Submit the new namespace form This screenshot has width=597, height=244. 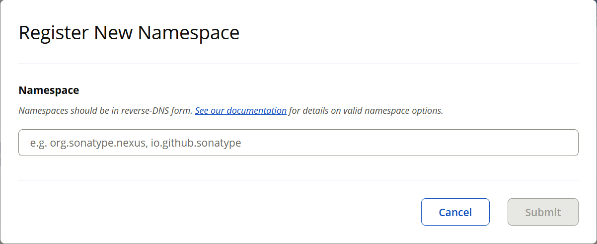(x=543, y=212)
